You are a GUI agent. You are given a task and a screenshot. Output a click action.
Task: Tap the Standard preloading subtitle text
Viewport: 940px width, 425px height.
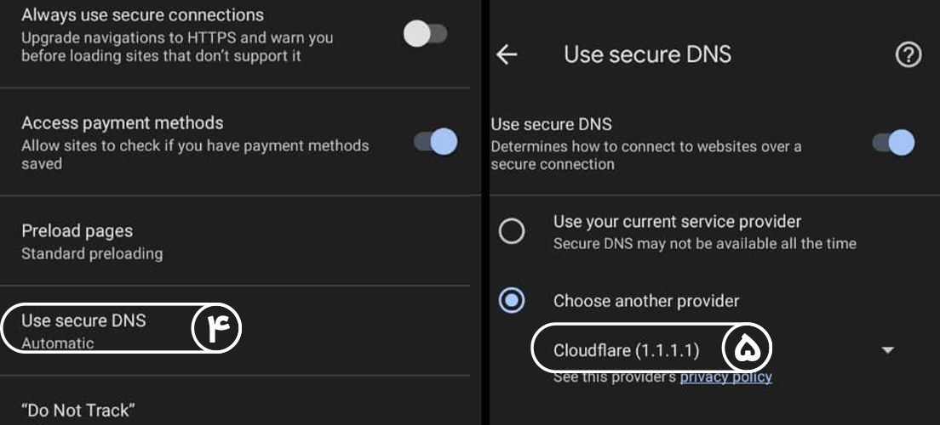[92, 253]
